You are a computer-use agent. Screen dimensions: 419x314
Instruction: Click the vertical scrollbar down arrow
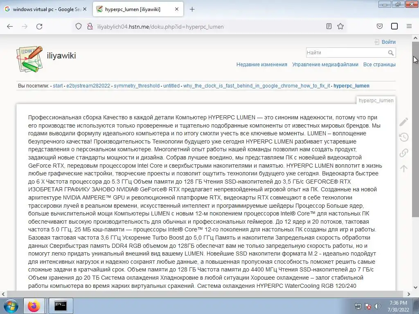pos(416,287)
